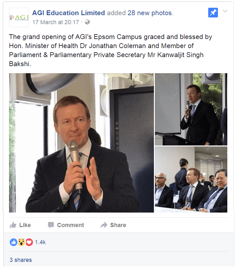Click the thumbs-up Like icon
Image resolution: width=237 pixels, height=269 pixels.
tap(13, 225)
